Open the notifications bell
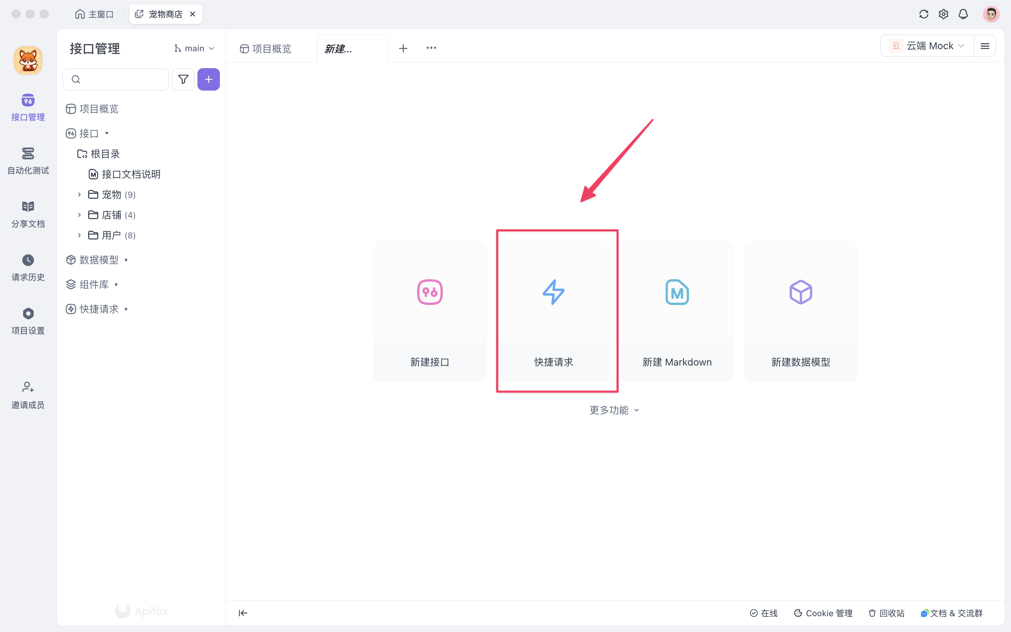Screen dimensions: 1011x632 point(963,14)
